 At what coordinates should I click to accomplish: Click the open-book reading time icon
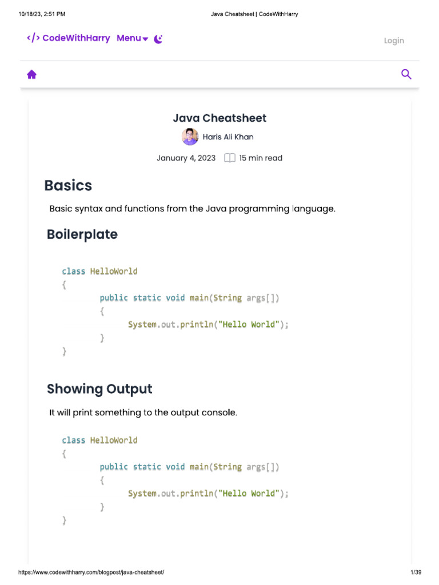click(x=229, y=158)
